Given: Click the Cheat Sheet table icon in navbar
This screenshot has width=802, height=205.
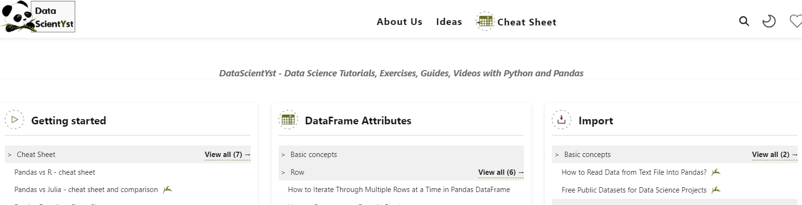Looking at the screenshot, I should tap(485, 22).
